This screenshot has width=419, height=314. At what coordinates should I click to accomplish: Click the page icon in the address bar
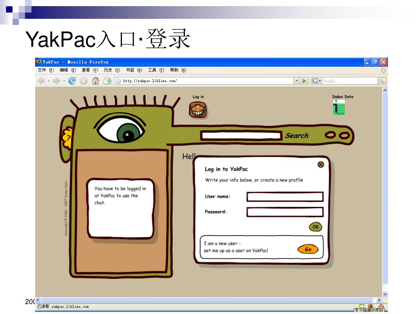[x=118, y=81]
